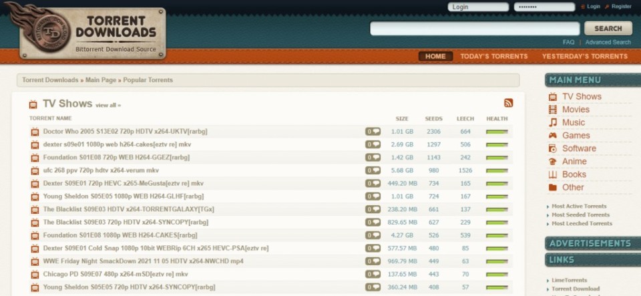641x296 pixels.
Task: Open ufc 268 ppv 720p hdtv torrent
Action: tap(101, 170)
